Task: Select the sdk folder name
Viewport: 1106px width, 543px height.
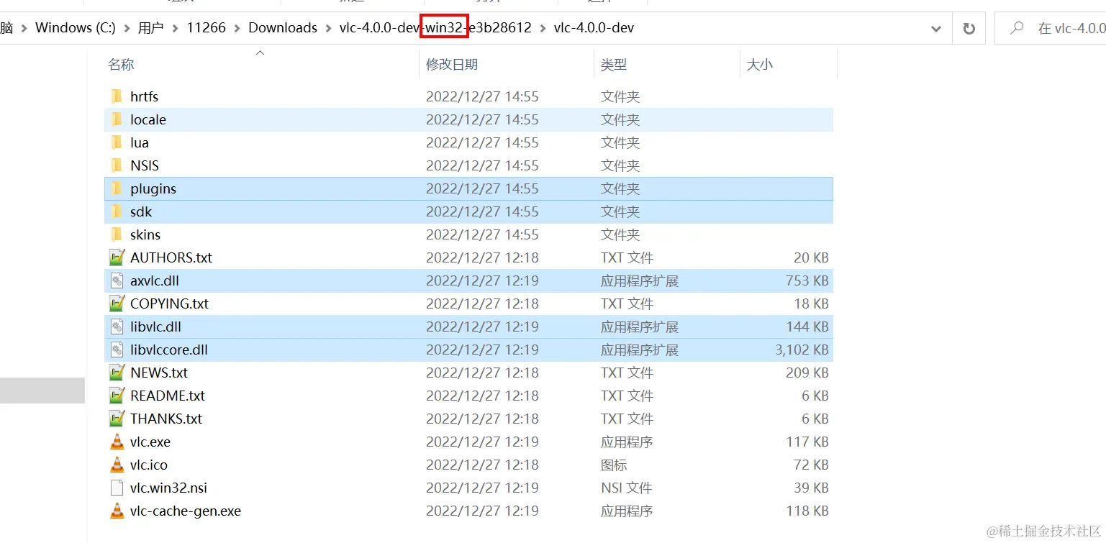Action: 141,211
